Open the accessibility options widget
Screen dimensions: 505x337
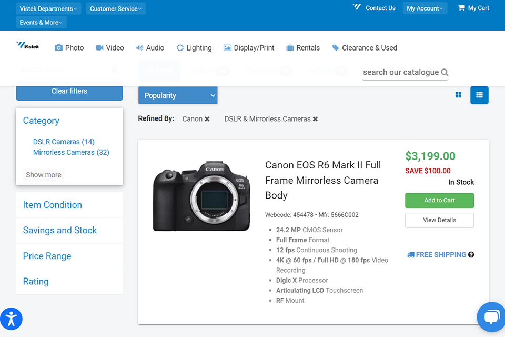click(11, 319)
